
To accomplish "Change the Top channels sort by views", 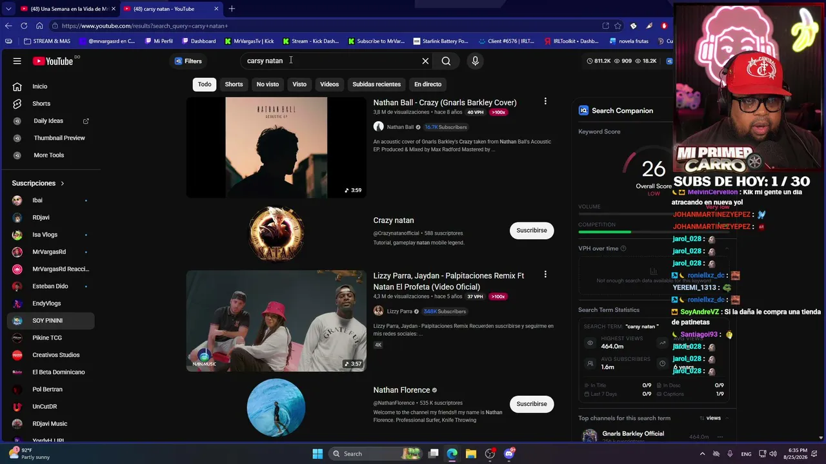I will pos(713,418).
